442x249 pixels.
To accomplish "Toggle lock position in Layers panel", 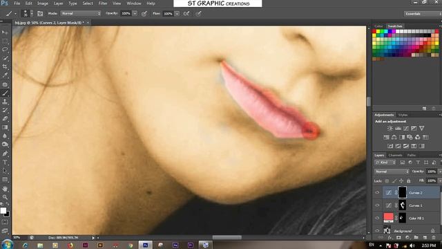I will (401, 181).
